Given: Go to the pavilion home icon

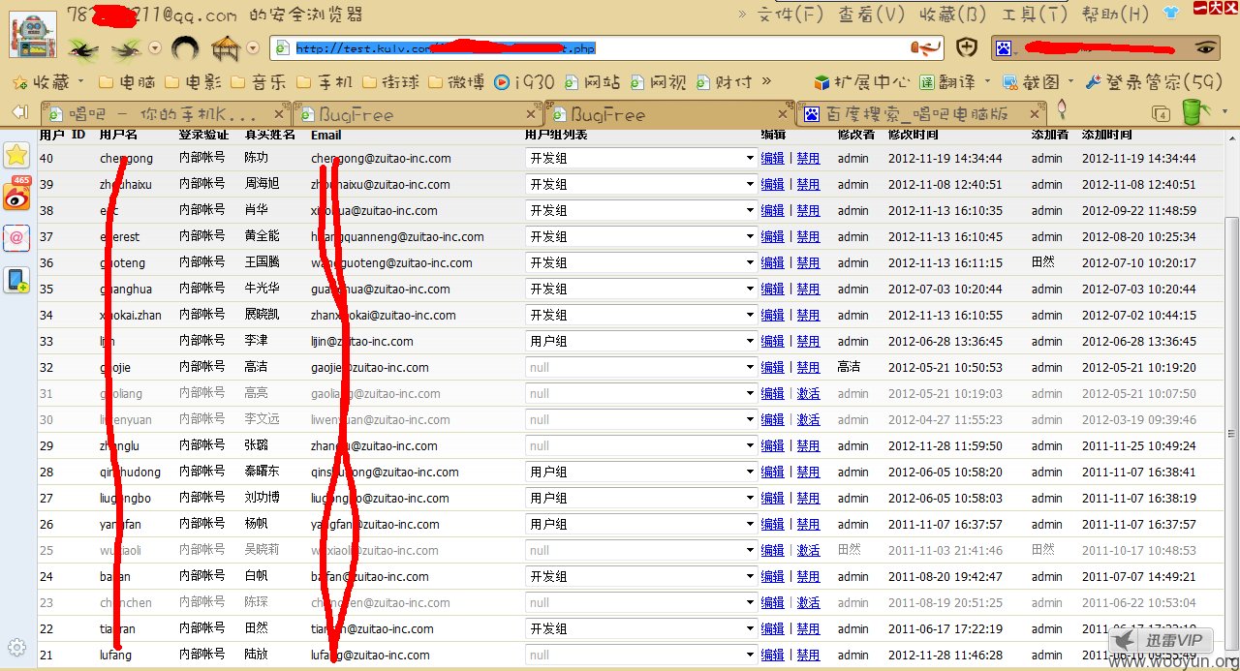Looking at the screenshot, I should 226,46.
